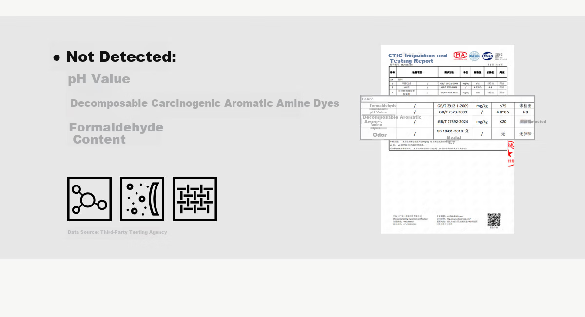Click the red MA certification logo

(x=460, y=56)
